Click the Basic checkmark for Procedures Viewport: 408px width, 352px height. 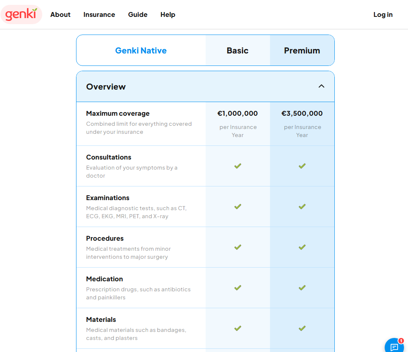tap(238, 247)
